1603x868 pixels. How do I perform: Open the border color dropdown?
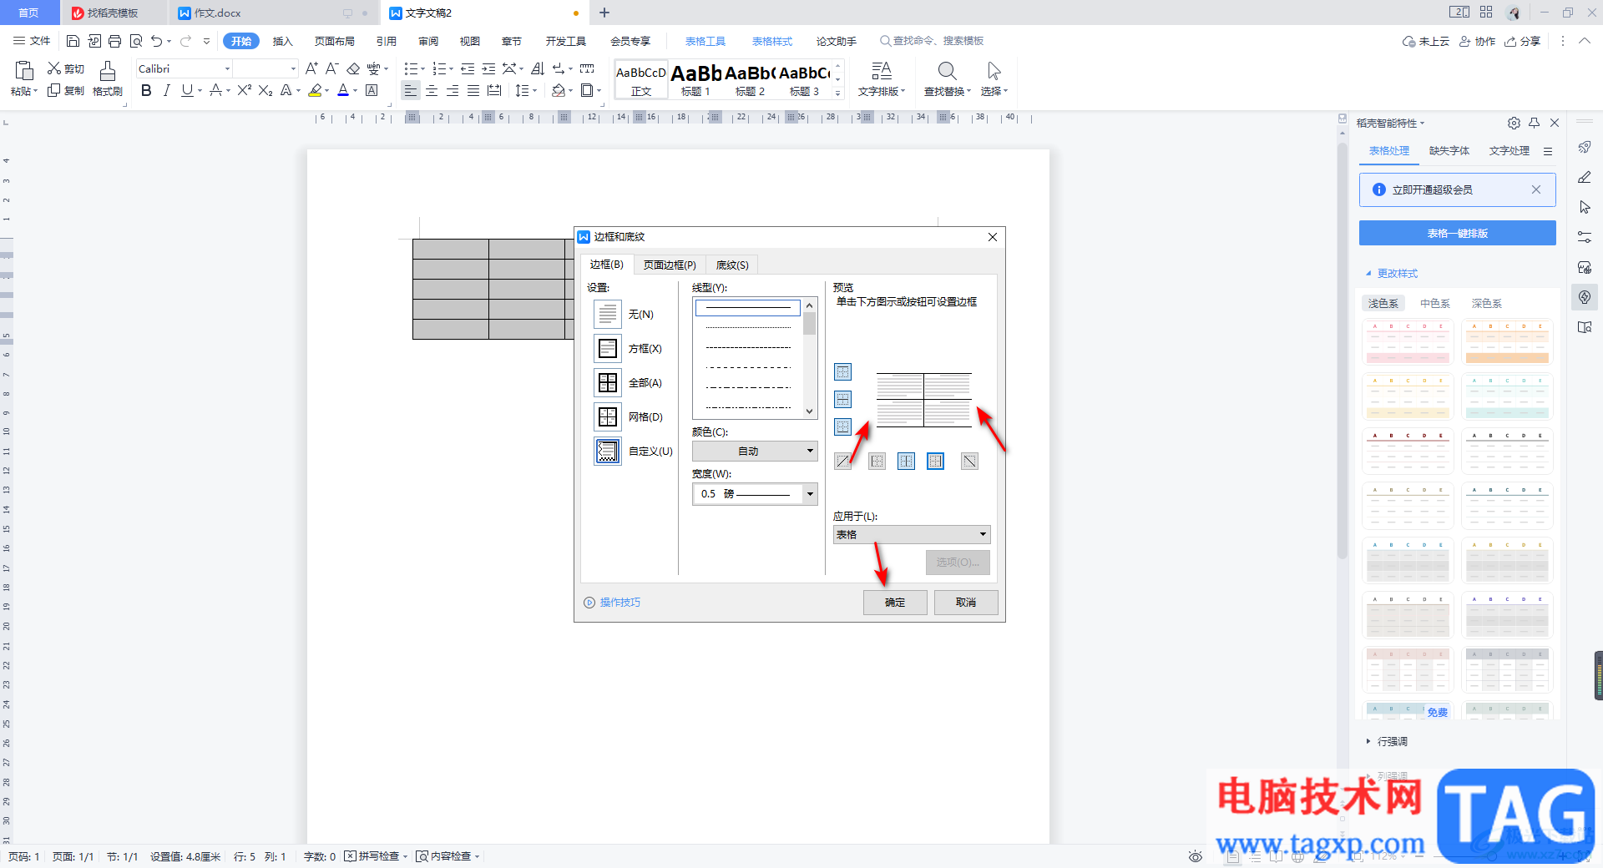(755, 451)
